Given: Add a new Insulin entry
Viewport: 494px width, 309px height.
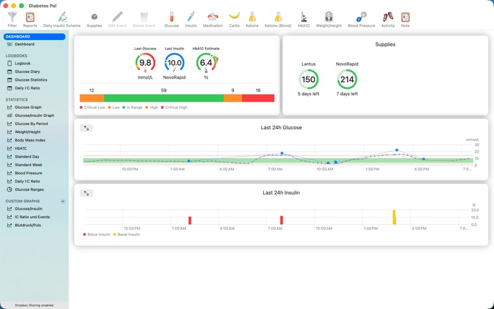Looking at the screenshot, I should [x=191, y=20].
